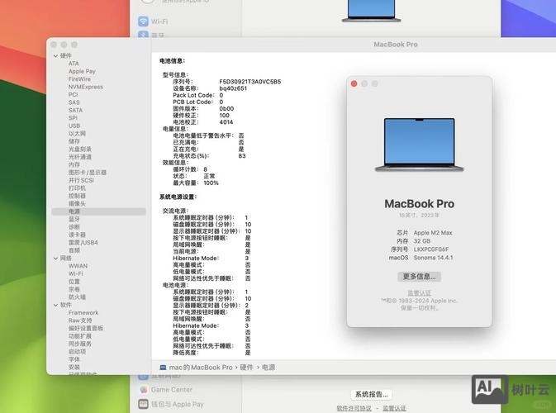Select 控制器 in hardware list
This screenshot has height=413, width=556.
point(77,196)
